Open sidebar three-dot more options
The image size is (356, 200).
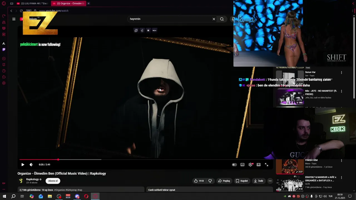click(x=4, y=189)
